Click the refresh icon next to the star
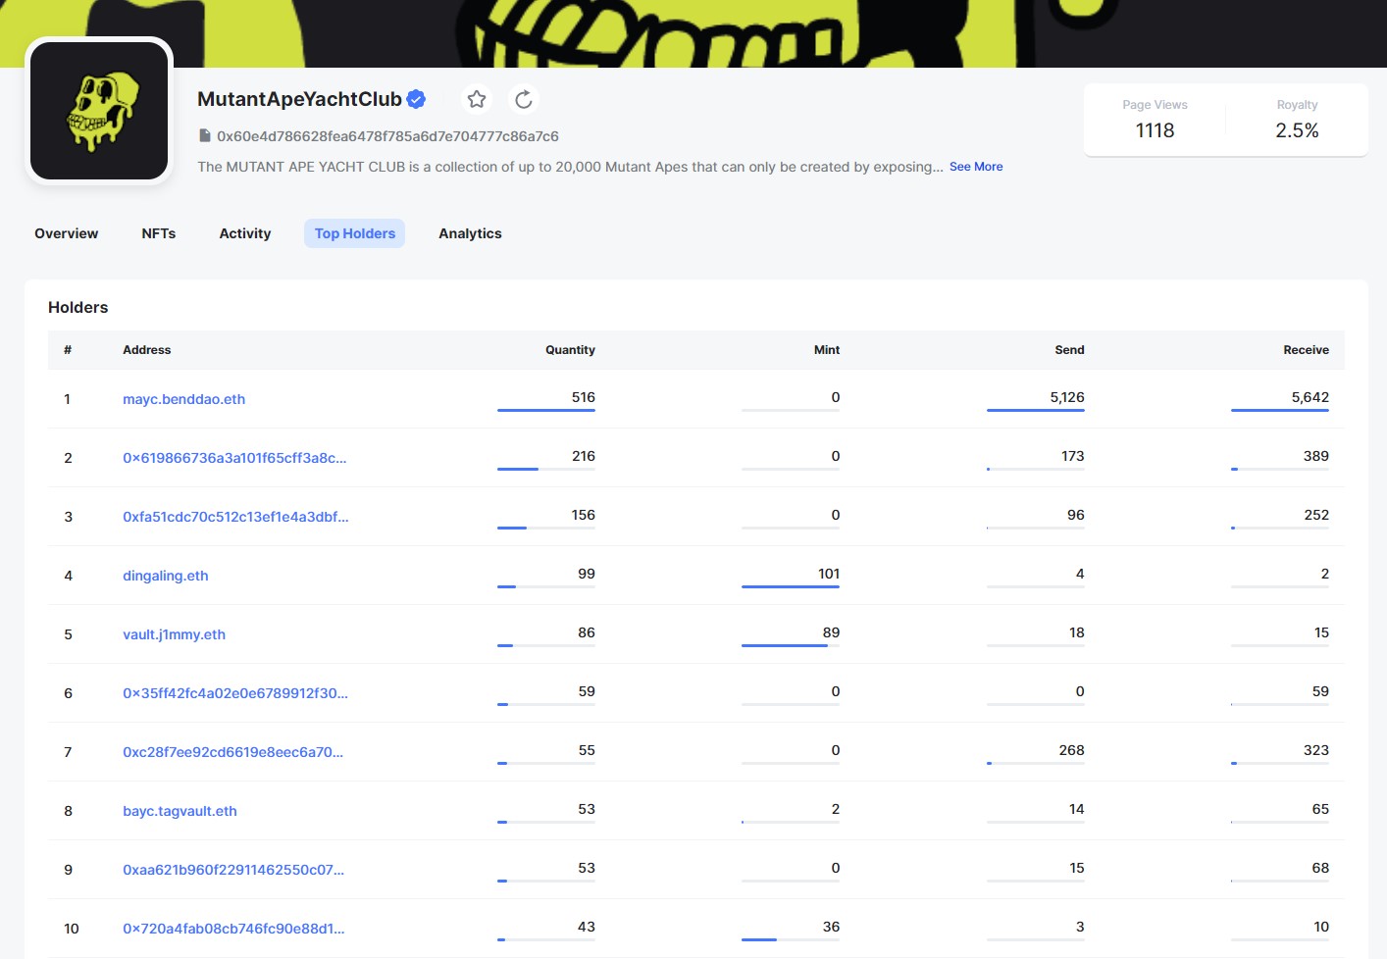The image size is (1387, 959). (x=524, y=99)
